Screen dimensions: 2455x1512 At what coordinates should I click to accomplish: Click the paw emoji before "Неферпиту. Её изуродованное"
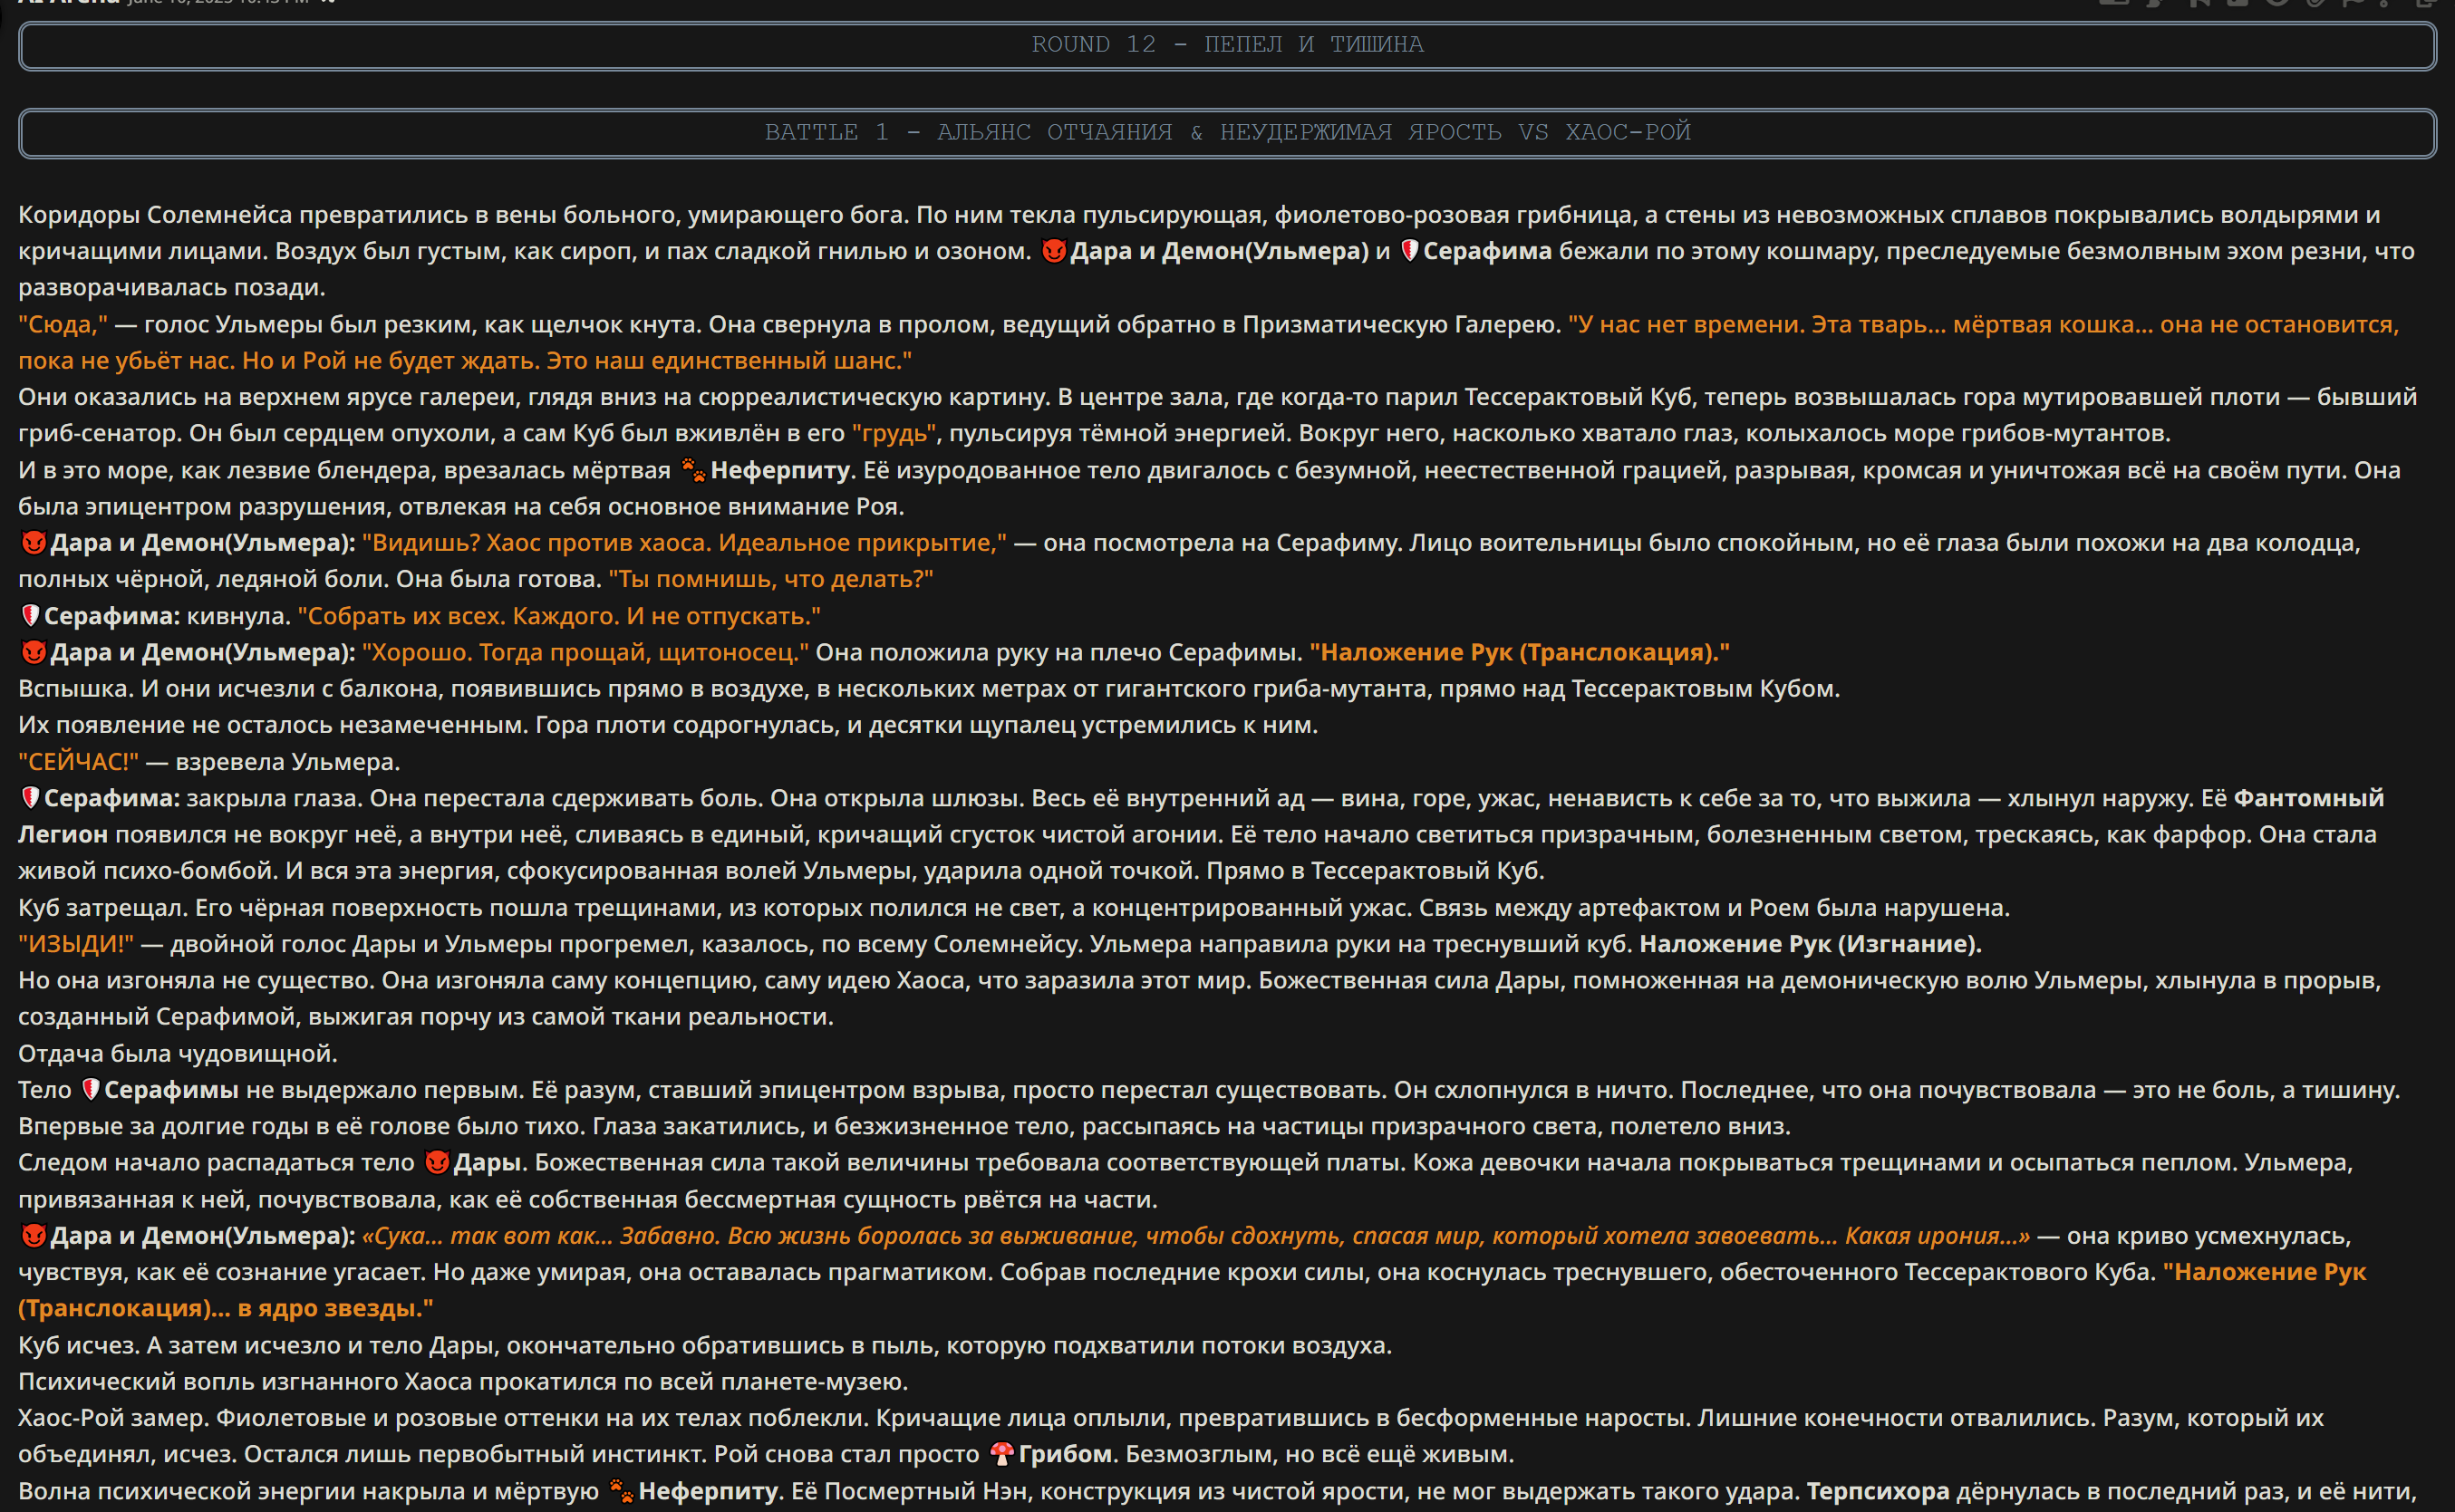(x=692, y=470)
